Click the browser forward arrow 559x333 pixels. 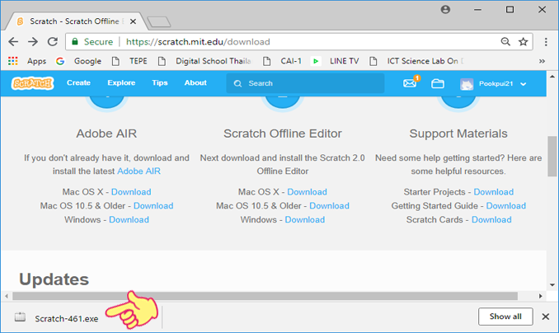[33, 42]
